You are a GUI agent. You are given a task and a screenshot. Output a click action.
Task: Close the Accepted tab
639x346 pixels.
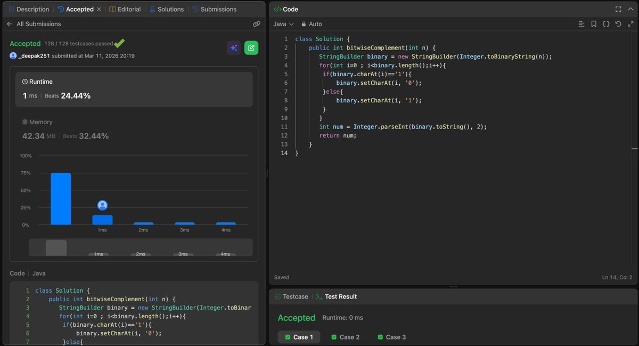99,10
